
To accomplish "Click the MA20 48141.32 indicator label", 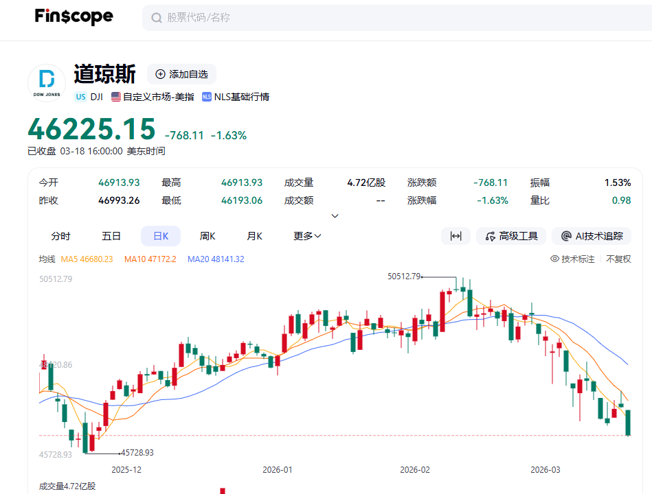I will point(216,259).
